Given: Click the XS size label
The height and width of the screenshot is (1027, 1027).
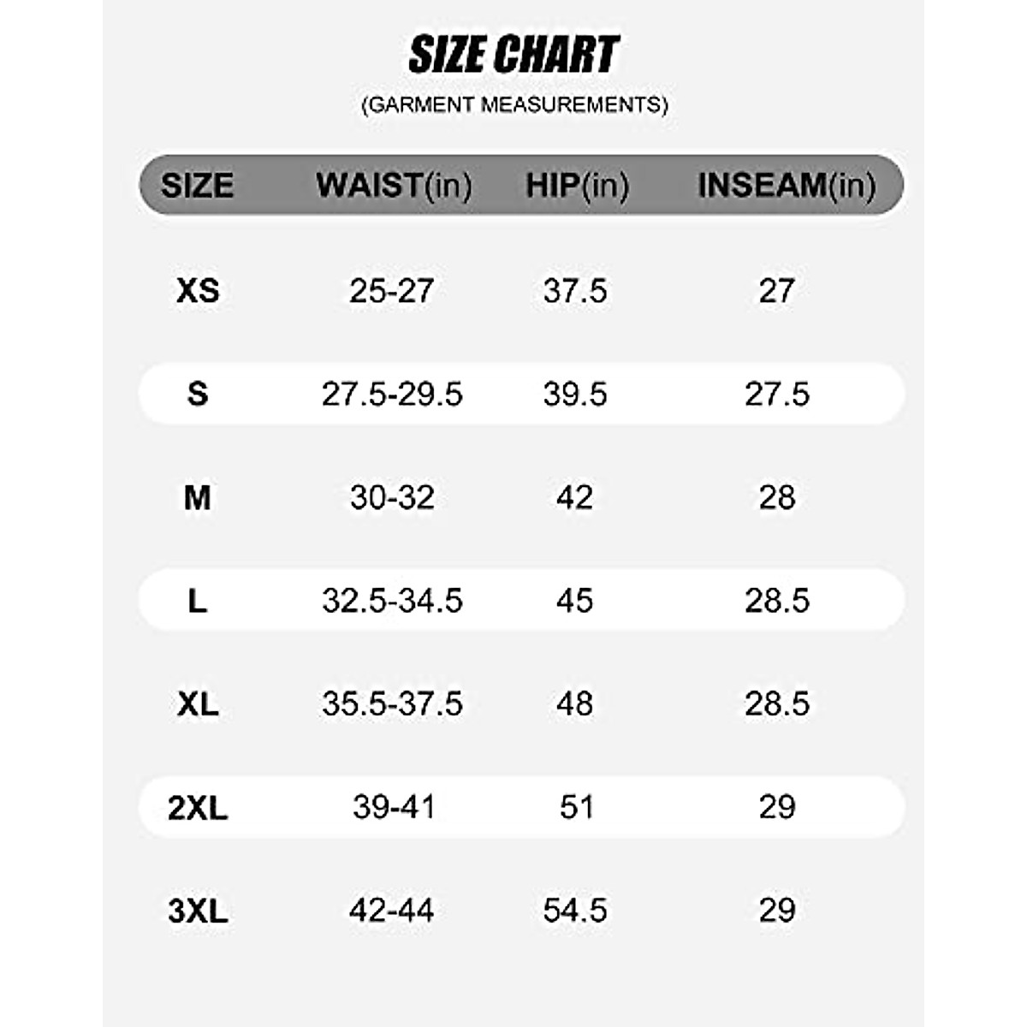Looking at the screenshot, I should click(198, 291).
